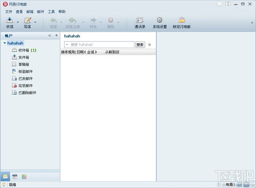Open the 草稿箱 drafts folder

point(21,64)
